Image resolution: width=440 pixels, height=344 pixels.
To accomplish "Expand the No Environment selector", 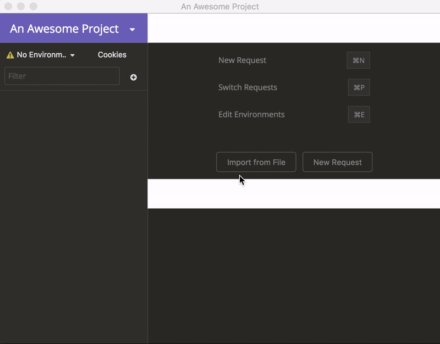I will click(41, 54).
